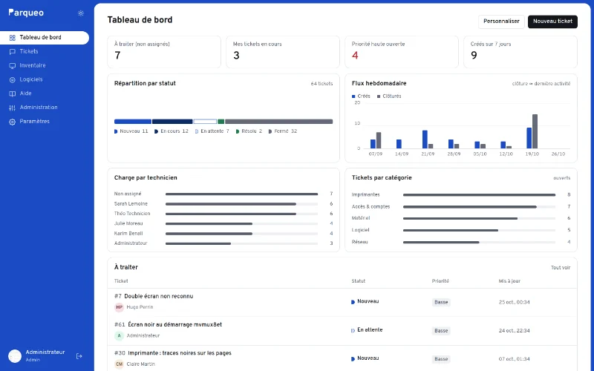Click the 'Nouveau 11' legend entry
594x371 pixels.
pyautogui.click(x=131, y=131)
